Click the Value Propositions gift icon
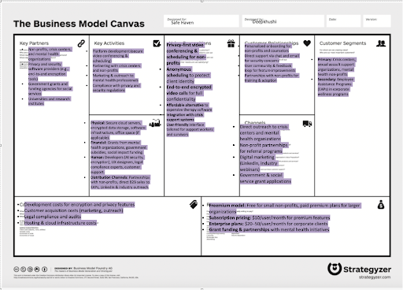Image resolution: width=403 pixels, height=290 pixels. [231, 43]
